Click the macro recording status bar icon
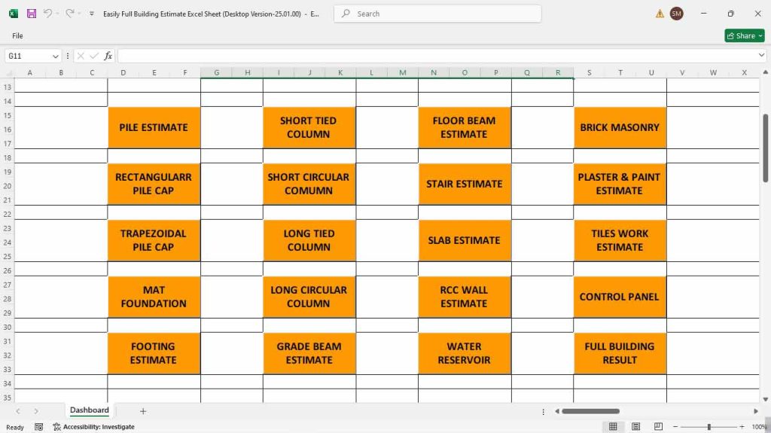Image resolution: width=771 pixels, height=433 pixels. coord(38,427)
